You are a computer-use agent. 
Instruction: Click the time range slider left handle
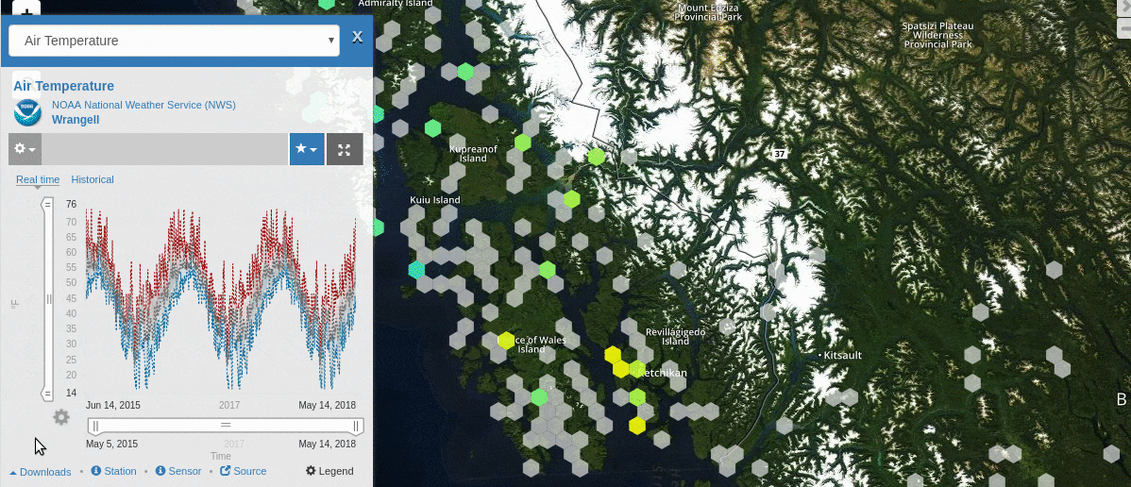94,427
